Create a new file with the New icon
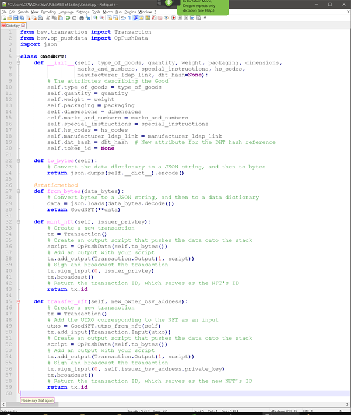The width and height of the screenshot is (351, 415). point(3,18)
